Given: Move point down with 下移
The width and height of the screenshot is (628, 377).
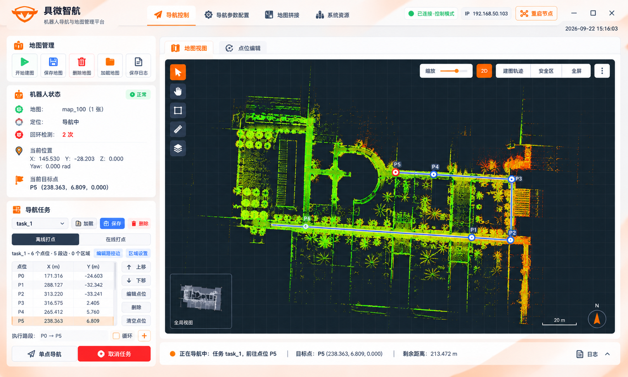Looking at the screenshot, I should pos(136,280).
